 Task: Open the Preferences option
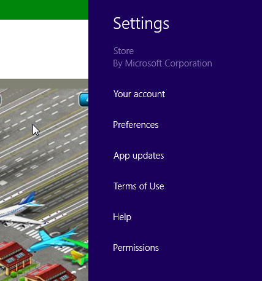(136, 125)
